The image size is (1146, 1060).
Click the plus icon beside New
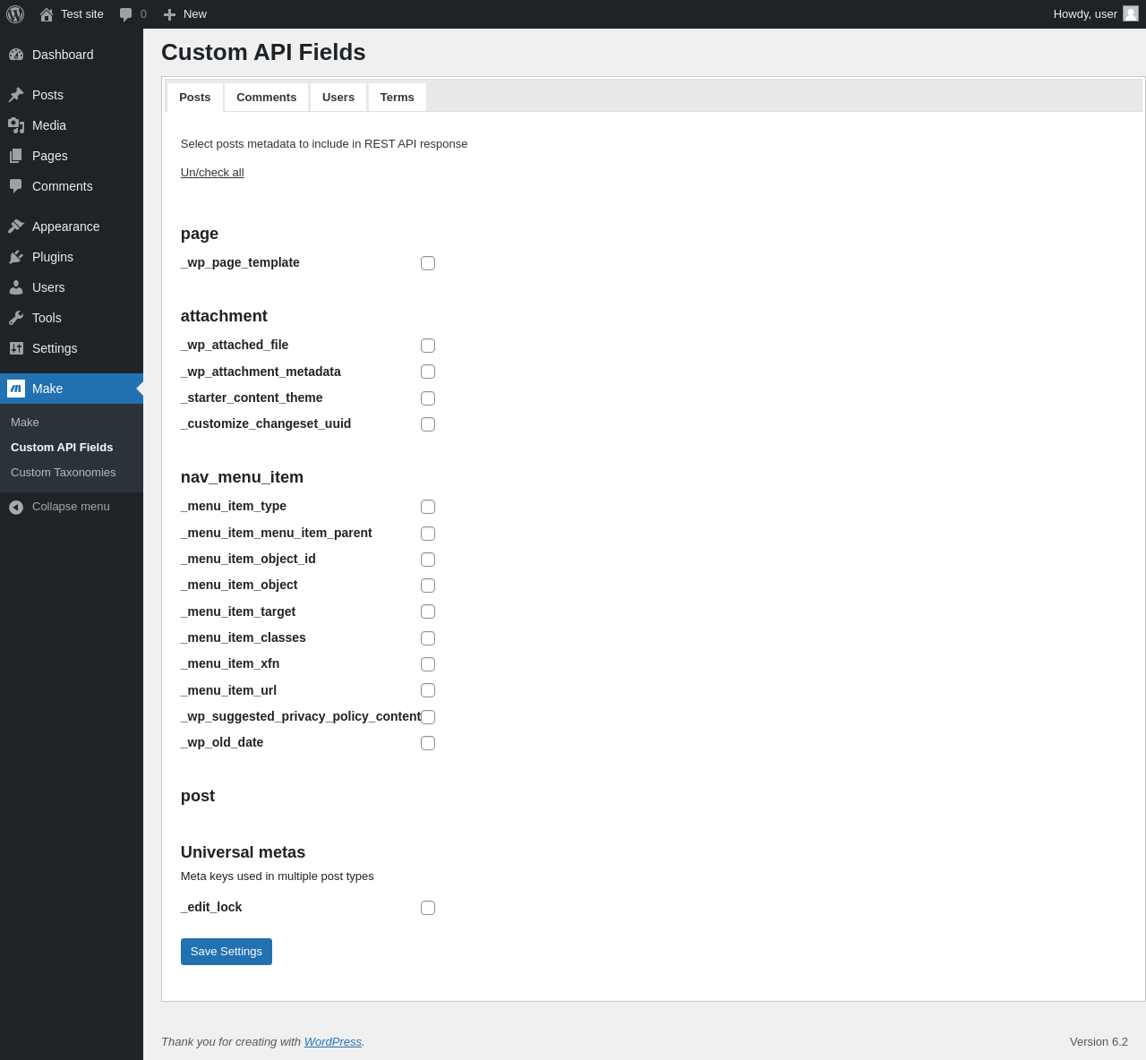click(169, 14)
